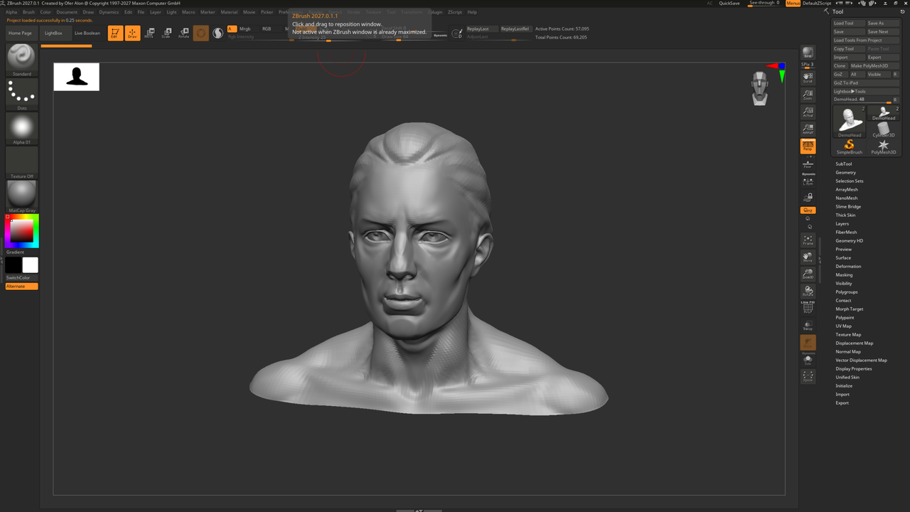910x512 pixels.
Task: Toggle local symmetry (L.Sym)
Action: point(808,181)
